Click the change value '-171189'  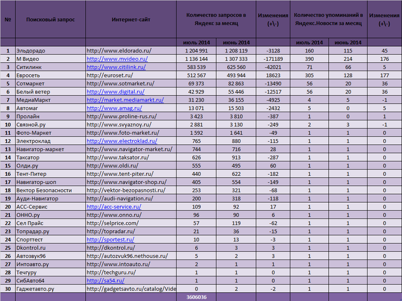click(x=273, y=58)
